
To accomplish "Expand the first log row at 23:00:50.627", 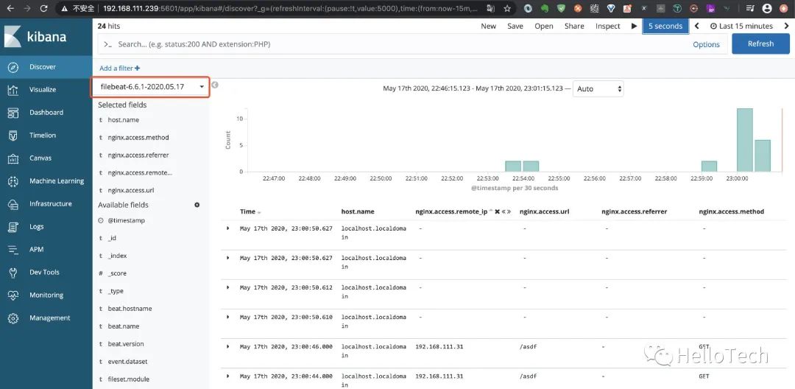I will click(228, 228).
